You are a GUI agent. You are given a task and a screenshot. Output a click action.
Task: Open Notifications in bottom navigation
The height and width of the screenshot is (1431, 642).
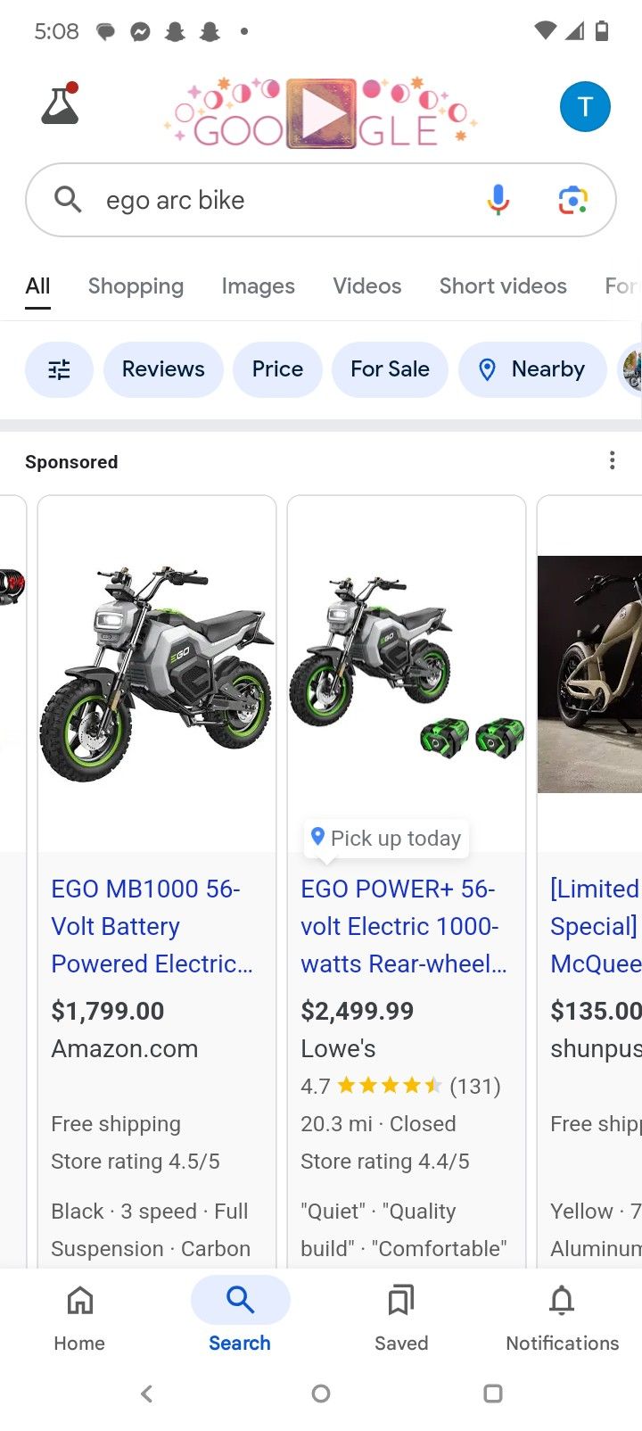coord(562,1318)
